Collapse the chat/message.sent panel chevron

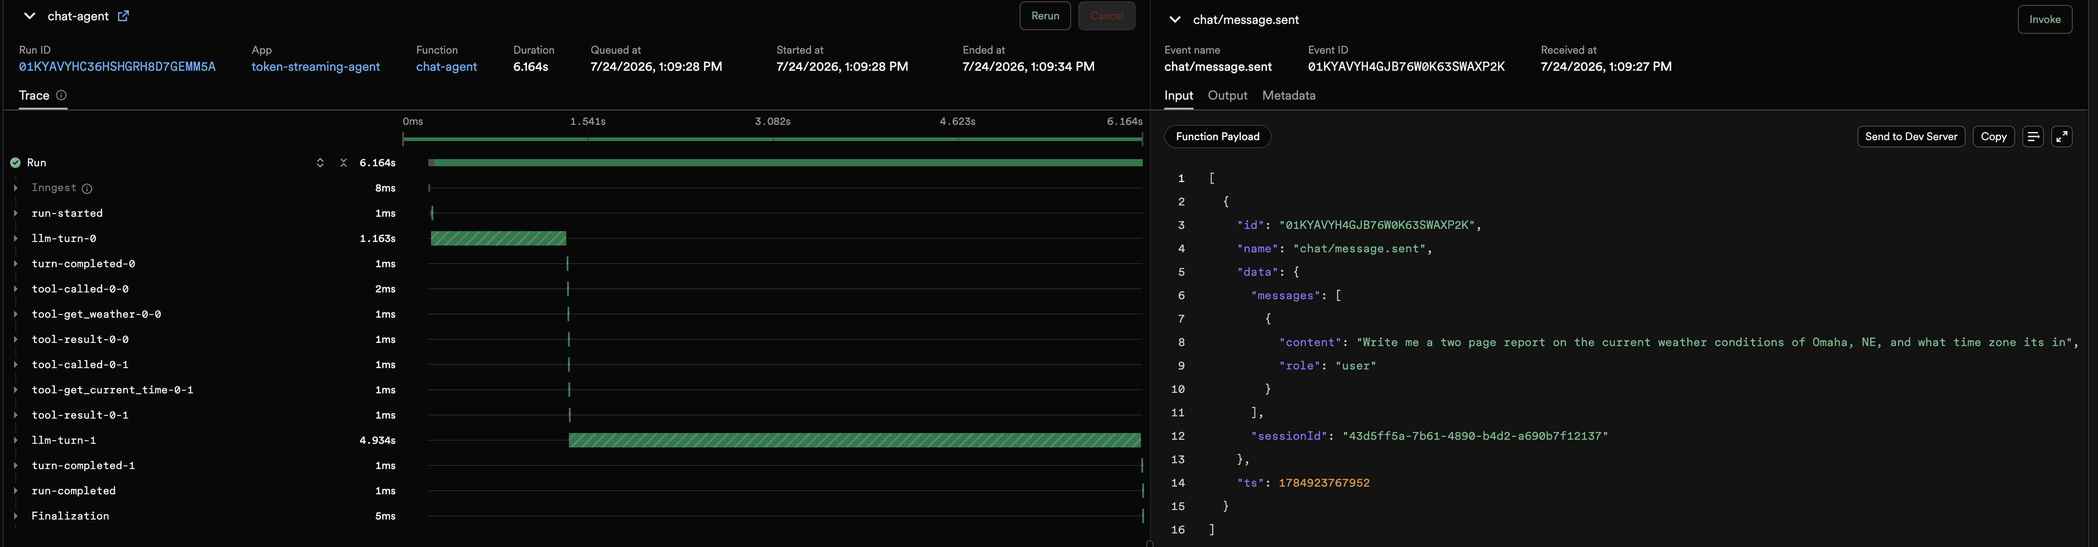[1174, 19]
